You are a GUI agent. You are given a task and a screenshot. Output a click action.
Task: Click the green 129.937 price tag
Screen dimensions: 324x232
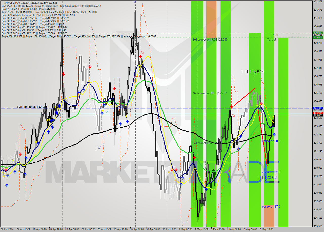click(318, 33)
